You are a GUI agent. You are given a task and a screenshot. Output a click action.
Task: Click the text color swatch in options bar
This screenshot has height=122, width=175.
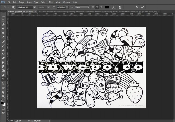click(107, 7)
